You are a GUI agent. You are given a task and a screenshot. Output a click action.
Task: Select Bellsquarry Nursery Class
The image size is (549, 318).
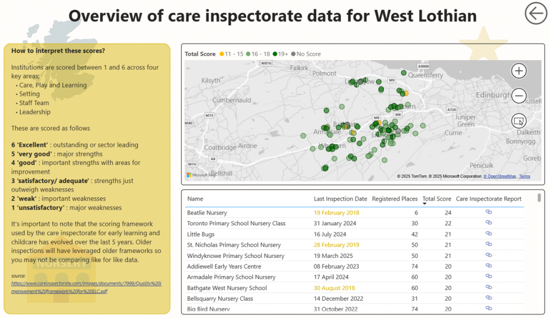click(x=220, y=298)
